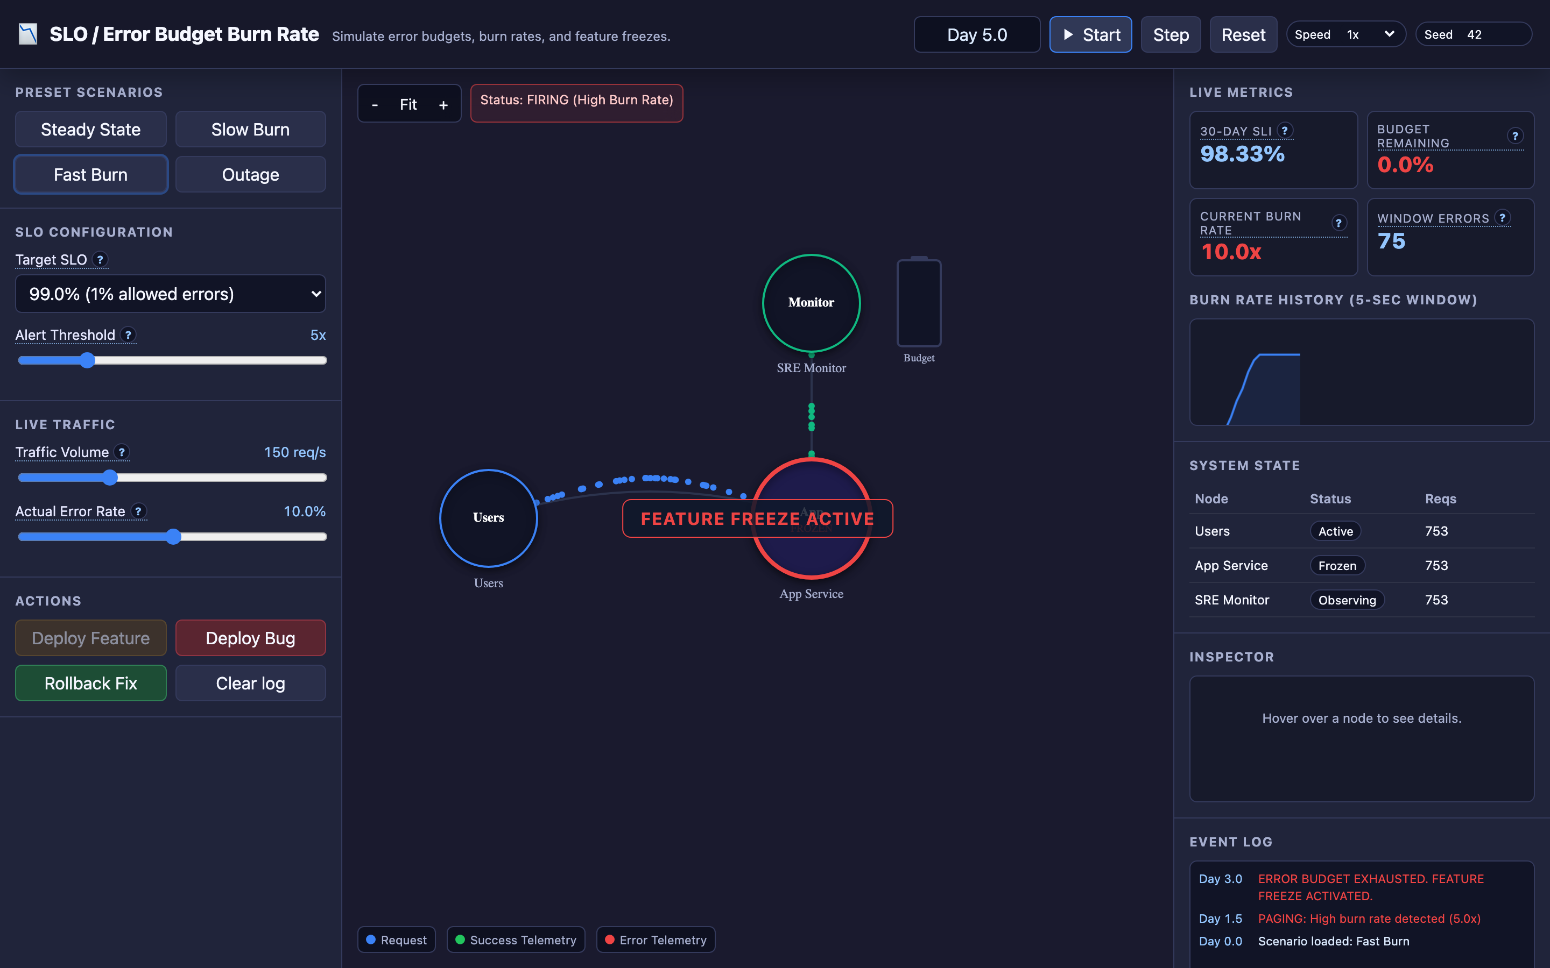Click the 'Day 5.0' display

[x=977, y=34]
